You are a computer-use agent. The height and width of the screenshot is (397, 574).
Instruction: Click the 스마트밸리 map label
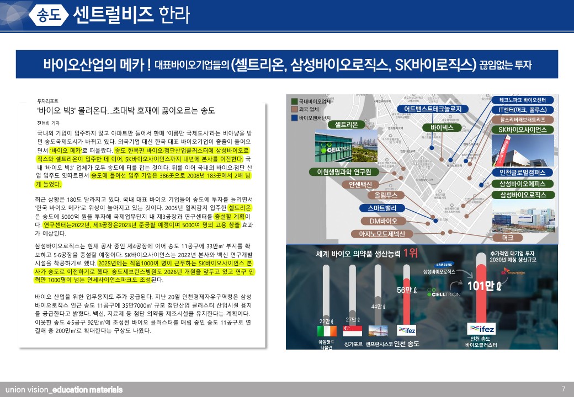click(x=379, y=208)
